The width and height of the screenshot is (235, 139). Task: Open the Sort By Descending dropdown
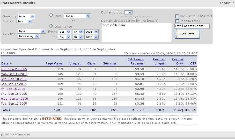pyautogui.click(x=28, y=36)
